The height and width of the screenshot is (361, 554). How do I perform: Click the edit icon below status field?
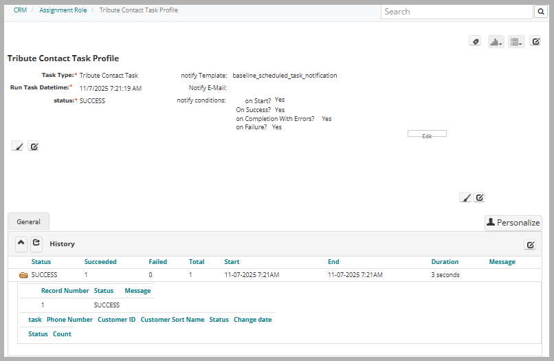click(x=34, y=146)
